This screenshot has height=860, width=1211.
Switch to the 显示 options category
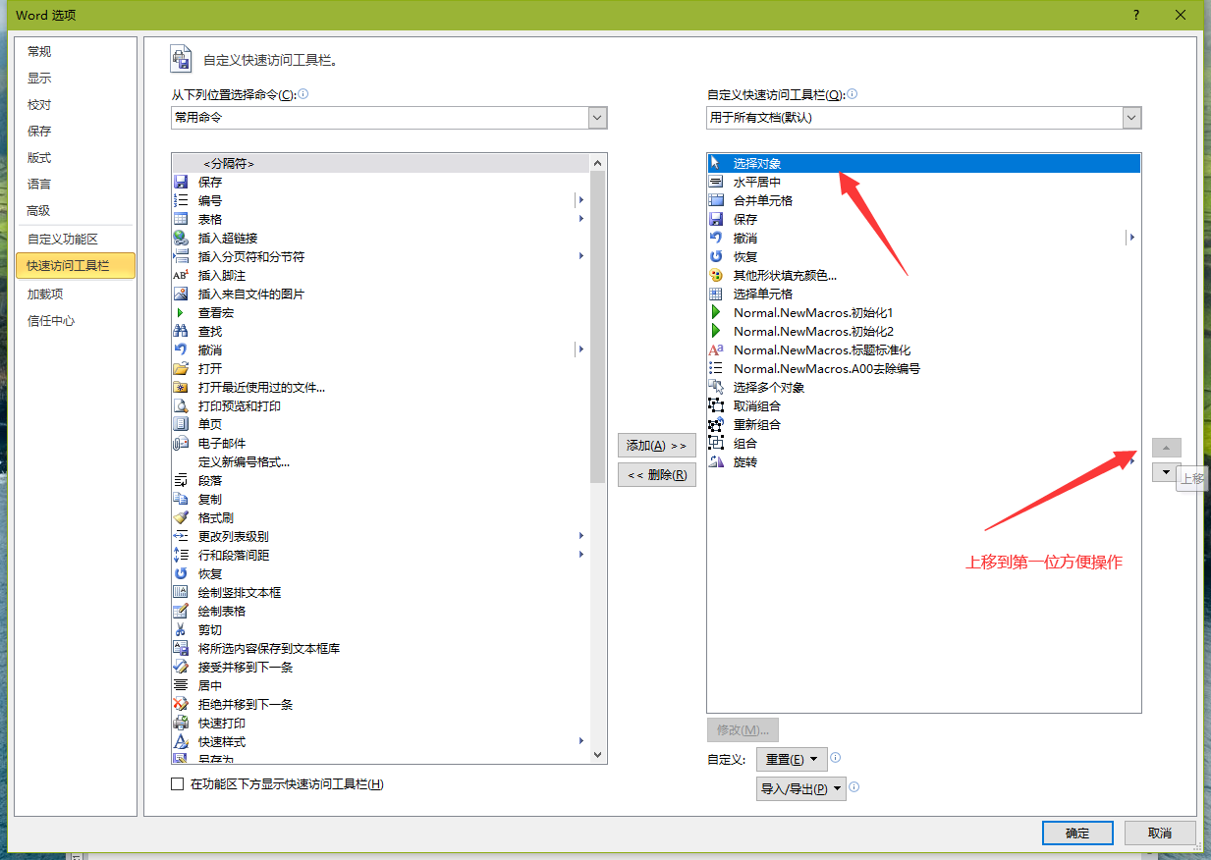[76, 78]
